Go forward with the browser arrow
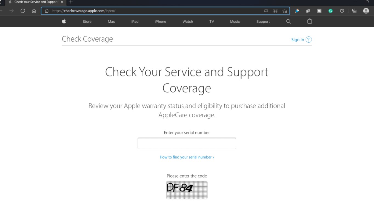 tap(12, 11)
